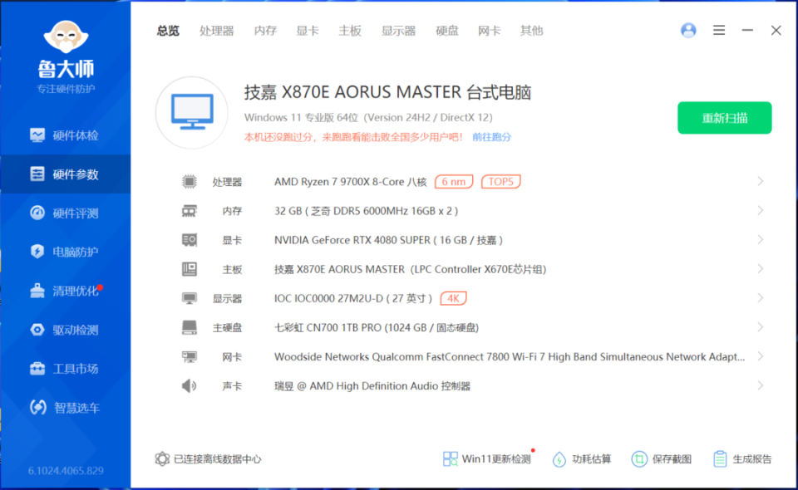
Task: Open 硬件评测 sidebar item
Action: click(65, 213)
